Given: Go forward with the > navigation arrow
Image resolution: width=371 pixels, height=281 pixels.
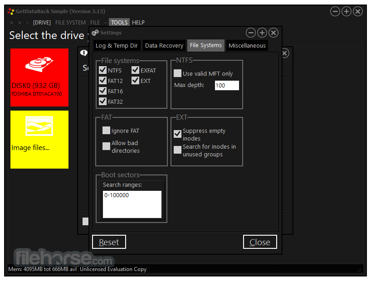Looking at the screenshot, I should (20, 23).
